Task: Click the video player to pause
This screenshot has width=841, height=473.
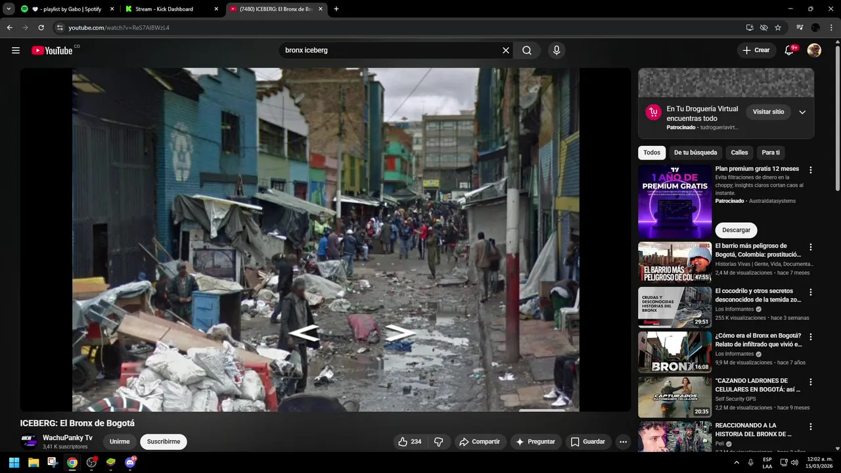Action: coord(325,240)
